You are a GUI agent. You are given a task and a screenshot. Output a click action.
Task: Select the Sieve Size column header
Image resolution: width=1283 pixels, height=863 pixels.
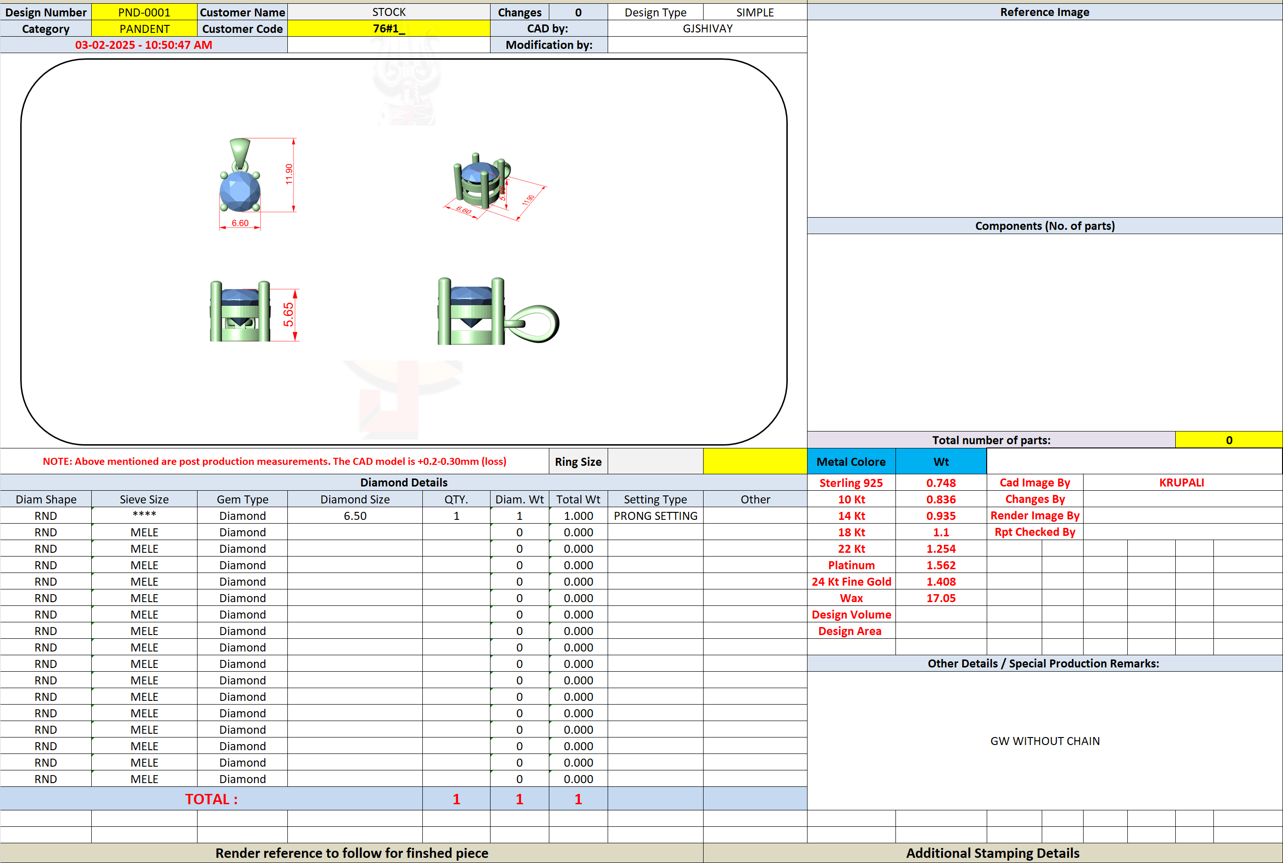(144, 499)
